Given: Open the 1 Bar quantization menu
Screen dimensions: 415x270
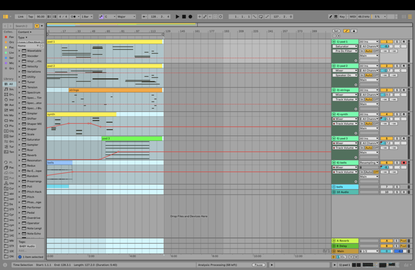Looking at the screenshot, I should tap(87, 17).
